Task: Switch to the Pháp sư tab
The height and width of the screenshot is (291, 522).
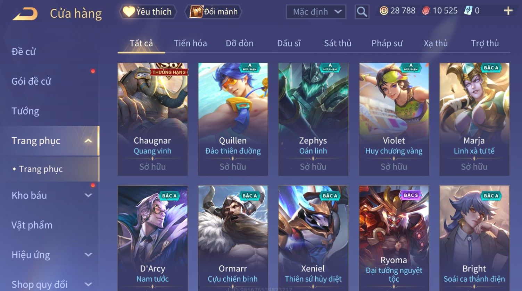Action: point(387,43)
